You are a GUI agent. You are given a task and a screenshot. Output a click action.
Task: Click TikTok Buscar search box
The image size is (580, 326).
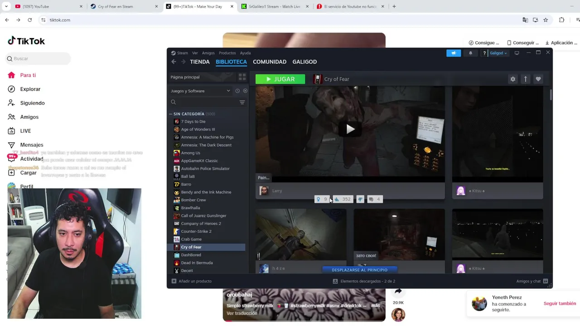pos(39,58)
